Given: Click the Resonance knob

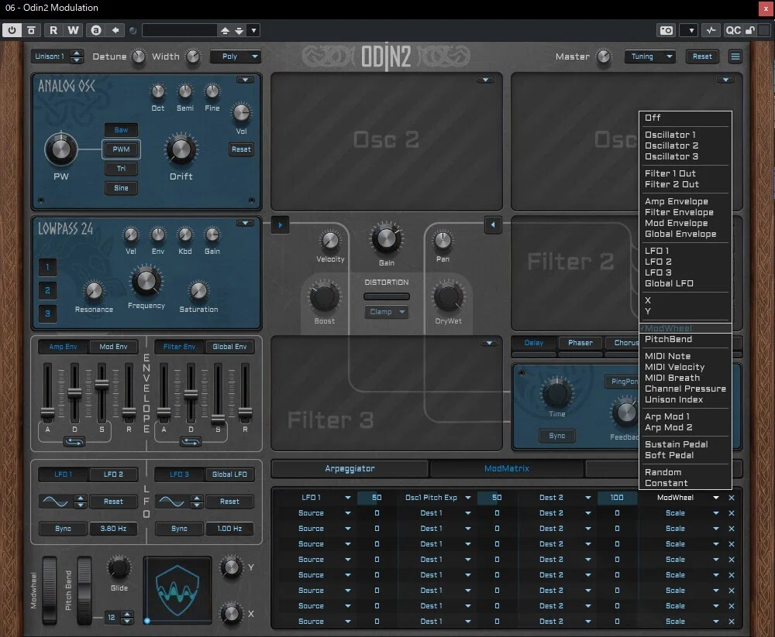Looking at the screenshot, I should 94,291.
